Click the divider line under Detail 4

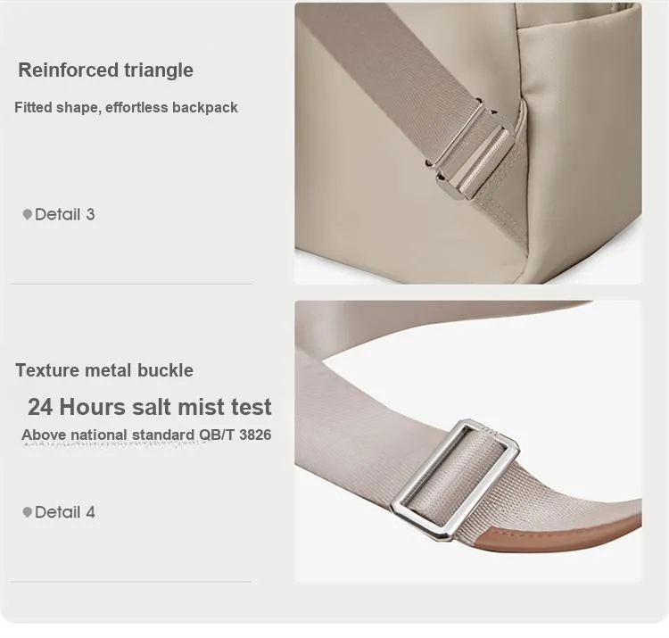pos(131,581)
